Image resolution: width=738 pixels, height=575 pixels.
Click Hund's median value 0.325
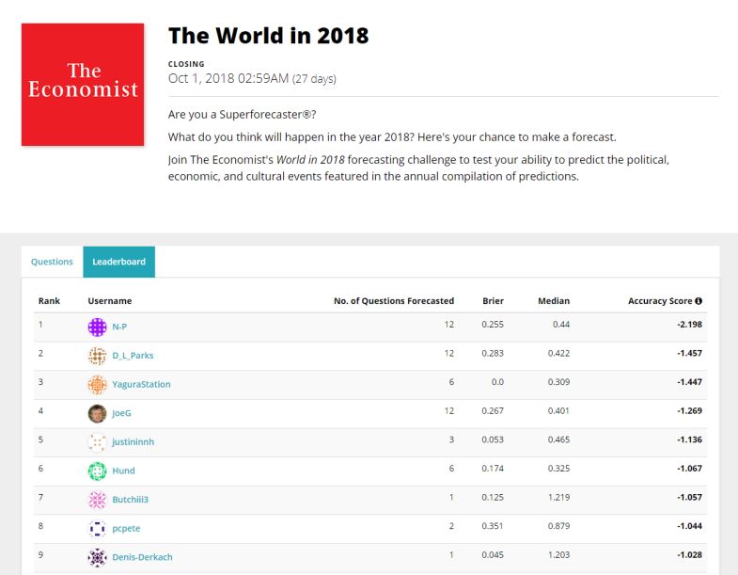pos(558,468)
